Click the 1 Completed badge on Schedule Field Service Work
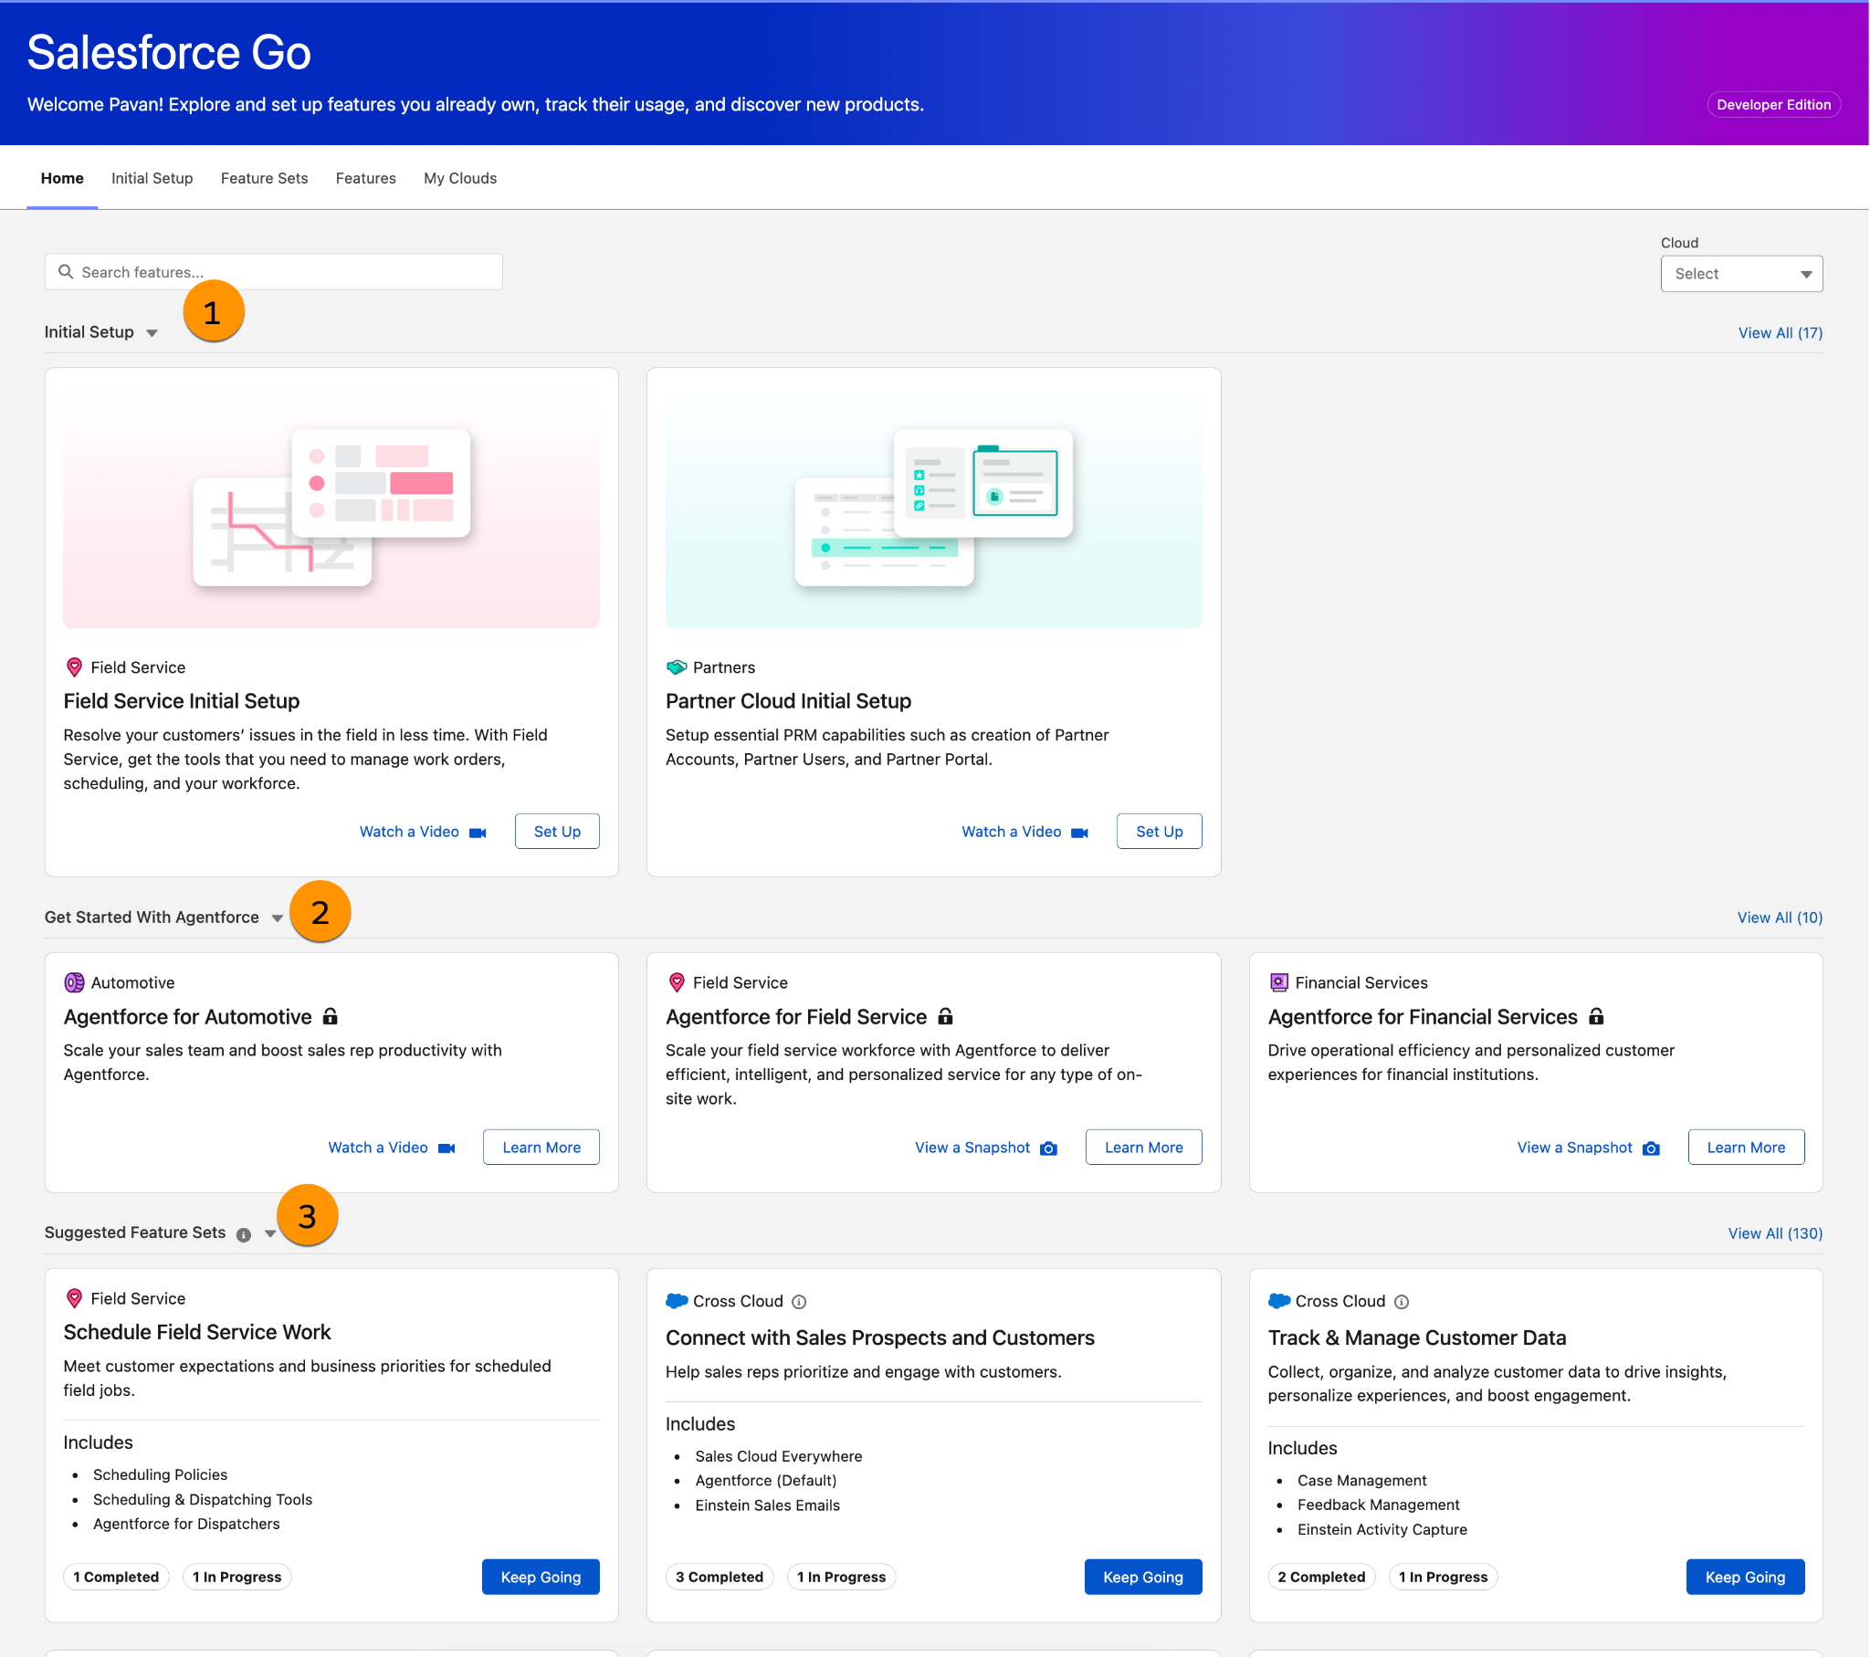 pyautogui.click(x=116, y=1577)
